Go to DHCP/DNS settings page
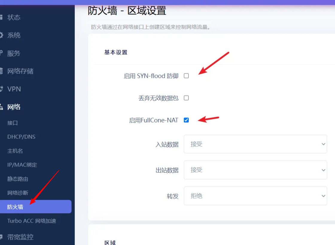335x245 pixels. (21, 137)
